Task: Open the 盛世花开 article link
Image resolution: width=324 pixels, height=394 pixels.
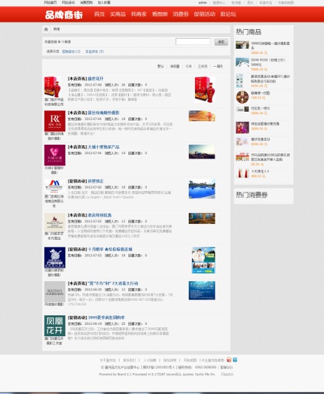Action: tap(95, 79)
